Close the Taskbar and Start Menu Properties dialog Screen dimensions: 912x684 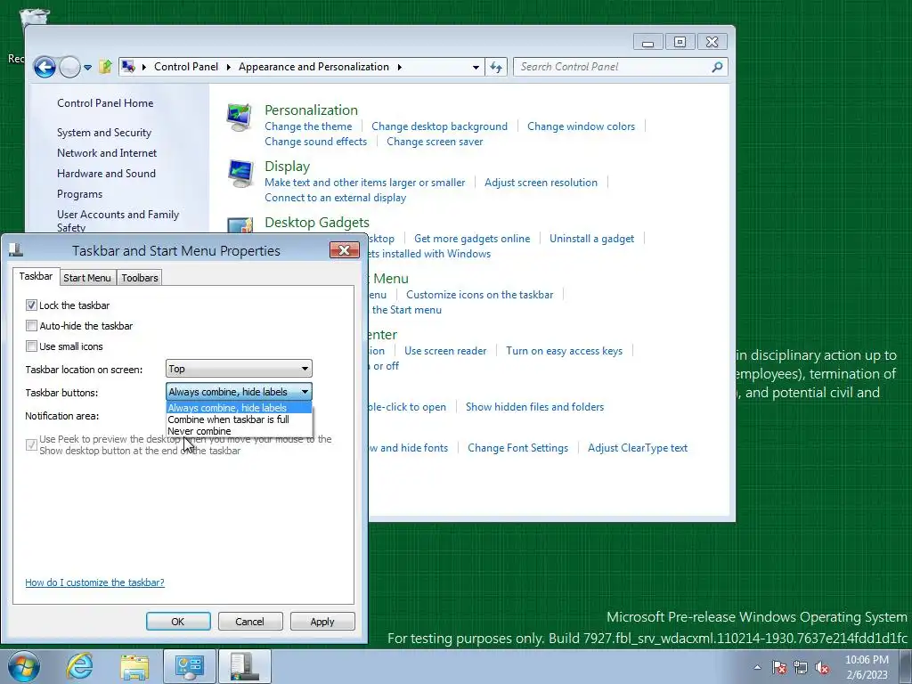(345, 250)
